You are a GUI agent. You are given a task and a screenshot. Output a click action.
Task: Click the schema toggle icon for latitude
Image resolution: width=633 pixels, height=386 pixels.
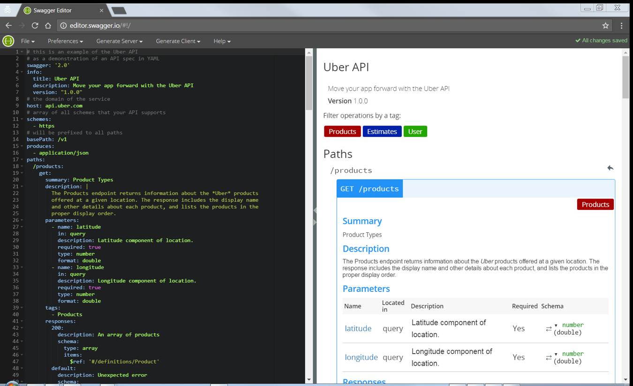tap(549, 329)
